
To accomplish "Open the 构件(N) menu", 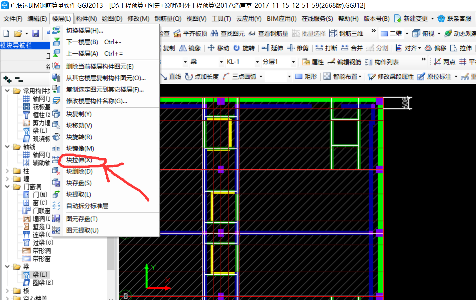I will tap(86, 19).
